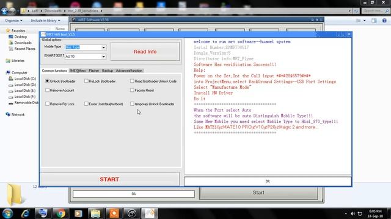Click the red START button

(x=109, y=179)
